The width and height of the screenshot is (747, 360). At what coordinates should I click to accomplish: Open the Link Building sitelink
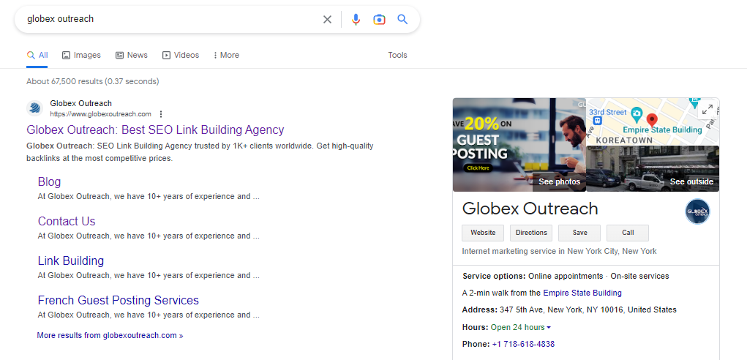(71, 261)
